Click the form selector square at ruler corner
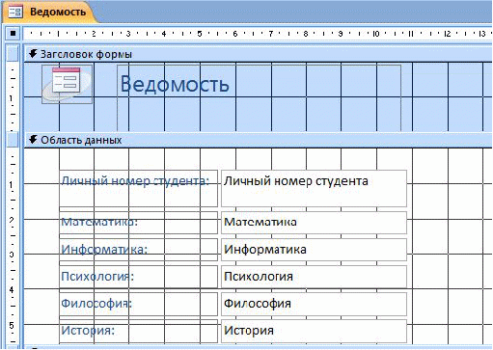Image resolution: width=493 pixels, height=350 pixels. click(x=13, y=33)
